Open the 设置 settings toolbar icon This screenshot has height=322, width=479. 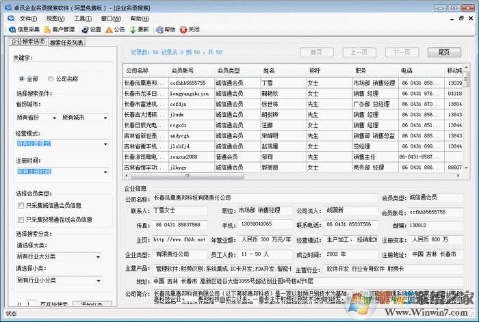coord(85,30)
